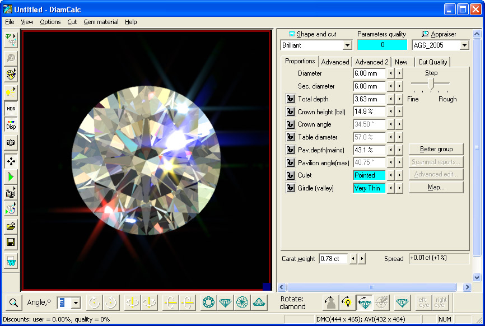485x326 pixels.
Task: Open the Gem material menu
Action: coord(101,22)
